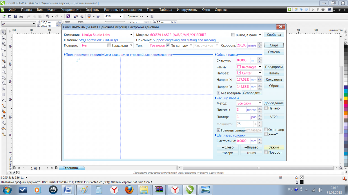
Task: Open the 'Компания' dropdown
Action: [131, 35]
